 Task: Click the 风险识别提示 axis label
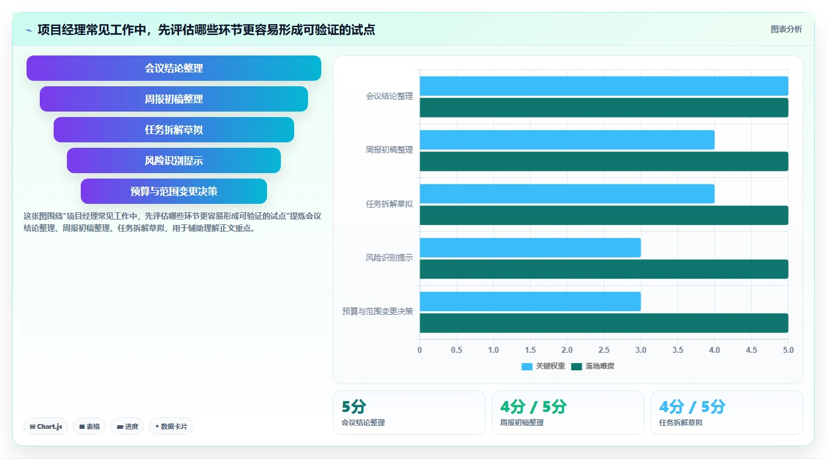click(389, 258)
